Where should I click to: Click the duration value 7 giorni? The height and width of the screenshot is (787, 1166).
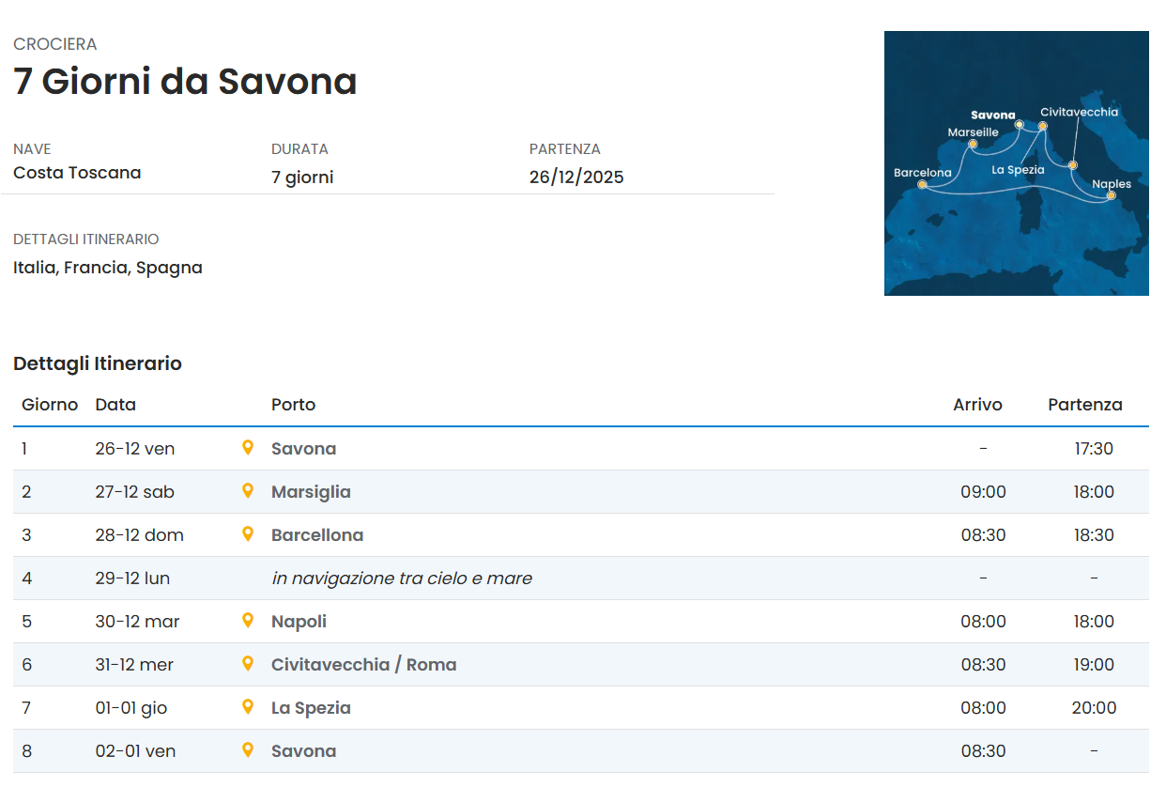click(x=302, y=177)
